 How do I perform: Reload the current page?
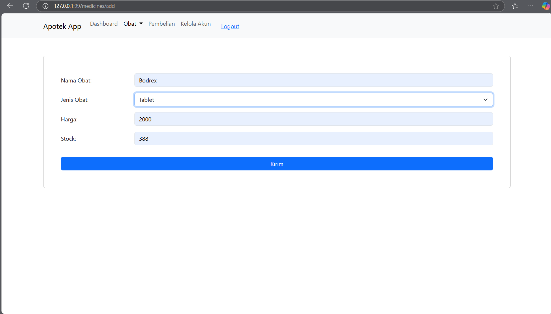[x=26, y=6]
